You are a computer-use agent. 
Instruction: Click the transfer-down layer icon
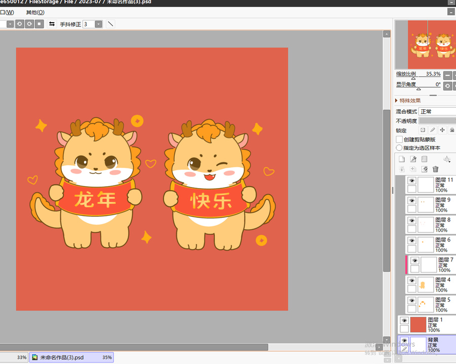(x=402, y=169)
